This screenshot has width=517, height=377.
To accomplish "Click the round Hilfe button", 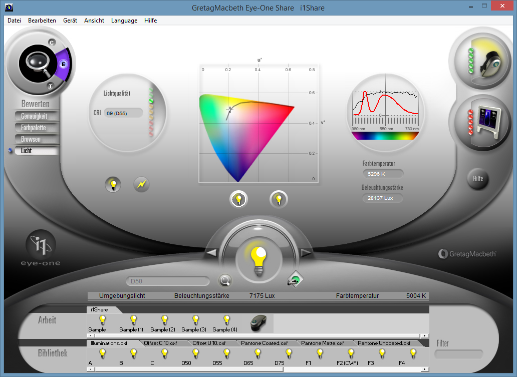I will coord(478,178).
